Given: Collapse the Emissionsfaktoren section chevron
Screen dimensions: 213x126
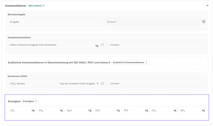Looking at the screenshot, I should [x=207, y=6].
